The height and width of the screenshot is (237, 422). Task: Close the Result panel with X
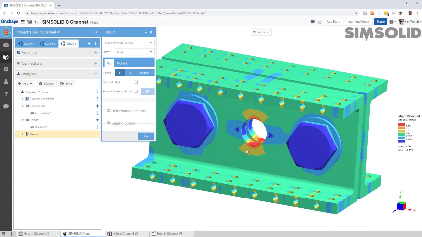(x=151, y=32)
